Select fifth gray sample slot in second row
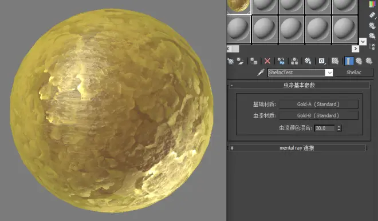The image size is (378, 221). coord(344,29)
